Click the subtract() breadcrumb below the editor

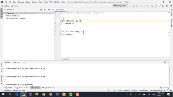(x=66, y=59)
